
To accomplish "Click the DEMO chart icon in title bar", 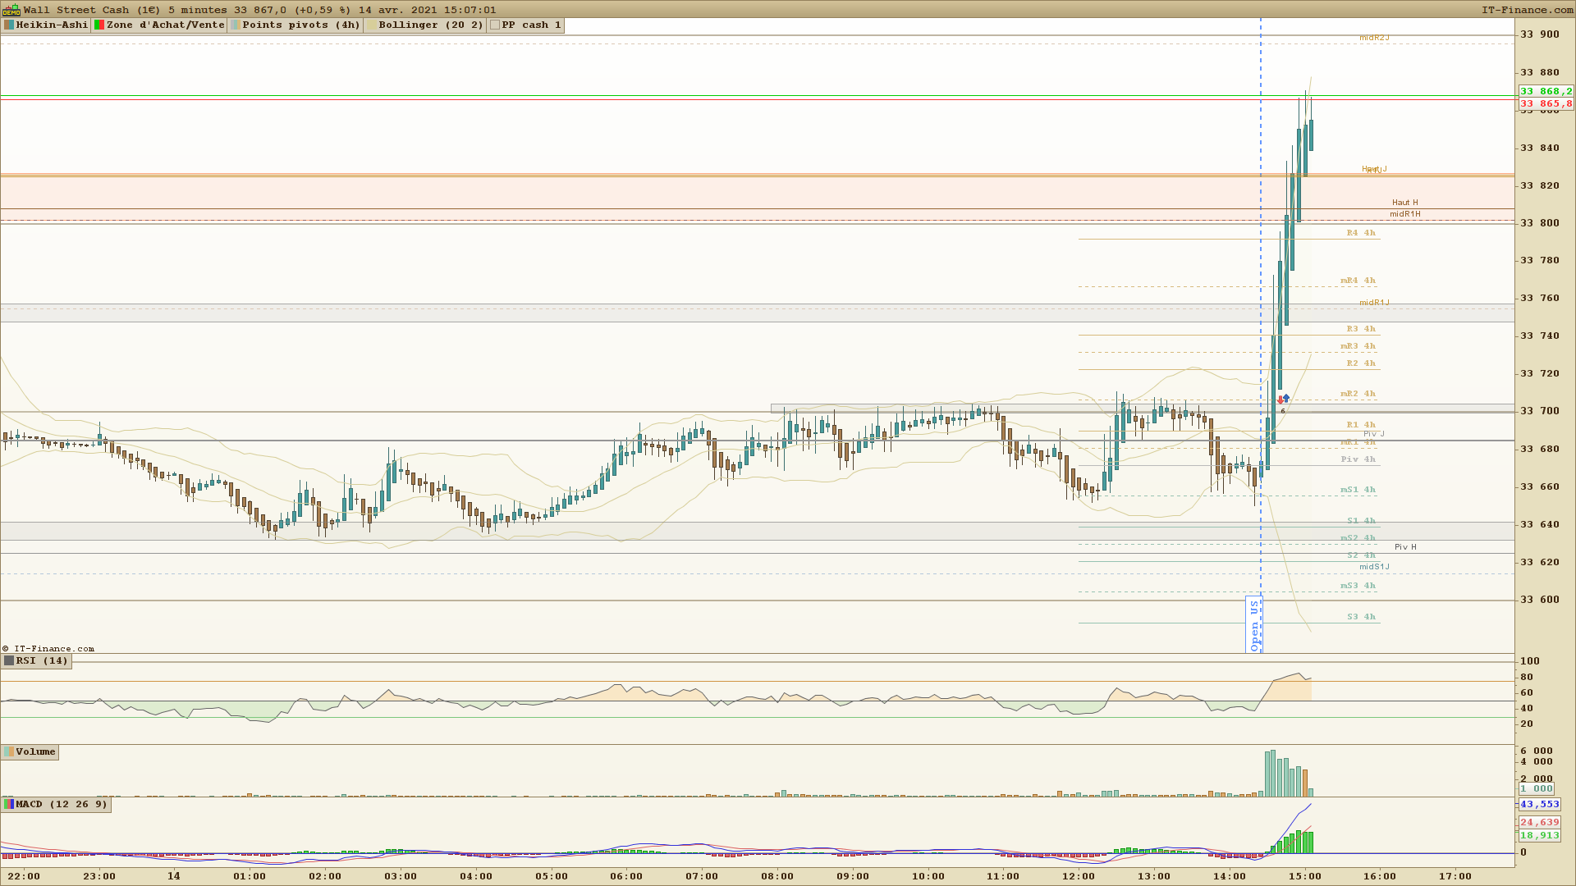I will pyautogui.click(x=11, y=10).
